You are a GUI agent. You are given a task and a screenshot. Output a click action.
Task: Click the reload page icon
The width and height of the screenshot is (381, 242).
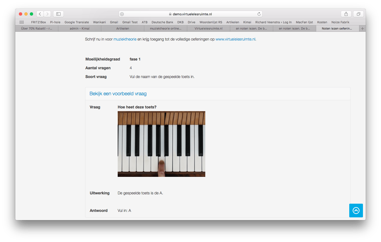tap(259, 14)
